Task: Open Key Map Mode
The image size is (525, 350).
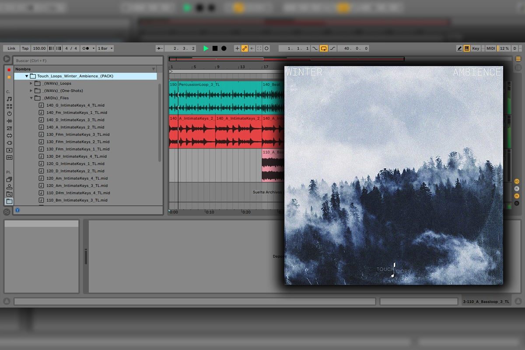Action: pyautogui.click(x=476, y=49)
